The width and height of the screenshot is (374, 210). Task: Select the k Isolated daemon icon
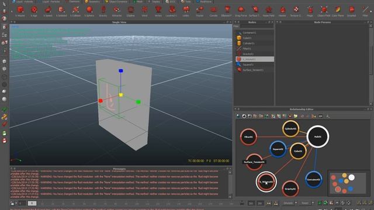coord(61,10)
